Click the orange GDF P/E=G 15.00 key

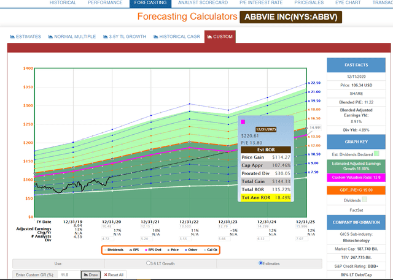356,191
